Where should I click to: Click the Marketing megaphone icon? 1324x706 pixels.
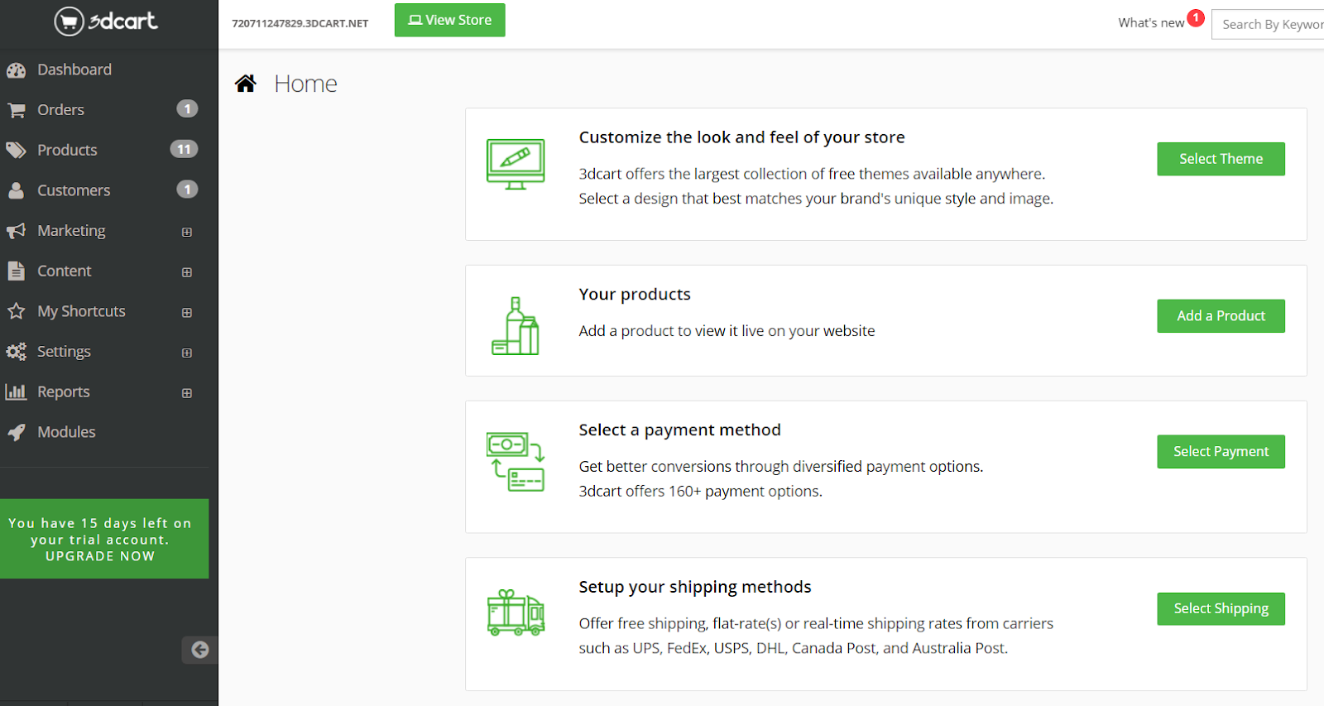pyautogui.click(x=16, y=231)
